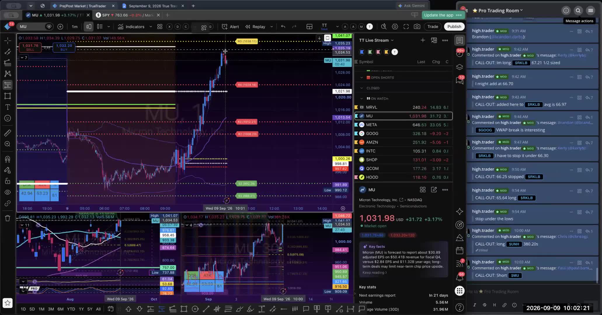The image size is (602, 315).
Task: Open the emoji icons tool
Action: click(8, 118)
